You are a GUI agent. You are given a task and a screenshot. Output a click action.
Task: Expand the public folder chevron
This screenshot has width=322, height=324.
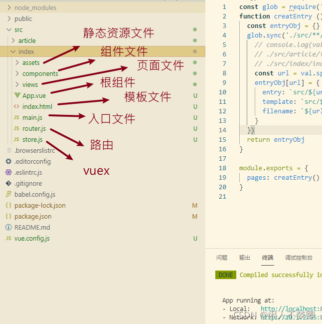9,18
